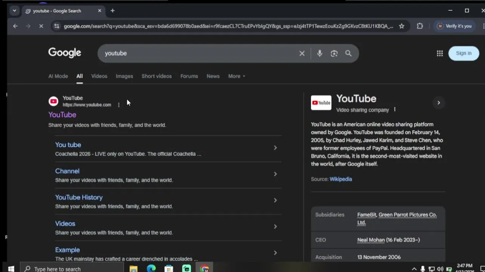Image resolution: width=485 pixels, height=272 pixels.
Task: Go back using the browser back arrow
Action: pyautogui.click(x=15, y=26)
